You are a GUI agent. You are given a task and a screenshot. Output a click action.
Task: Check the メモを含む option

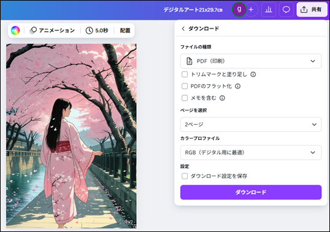tap(185, 98)
